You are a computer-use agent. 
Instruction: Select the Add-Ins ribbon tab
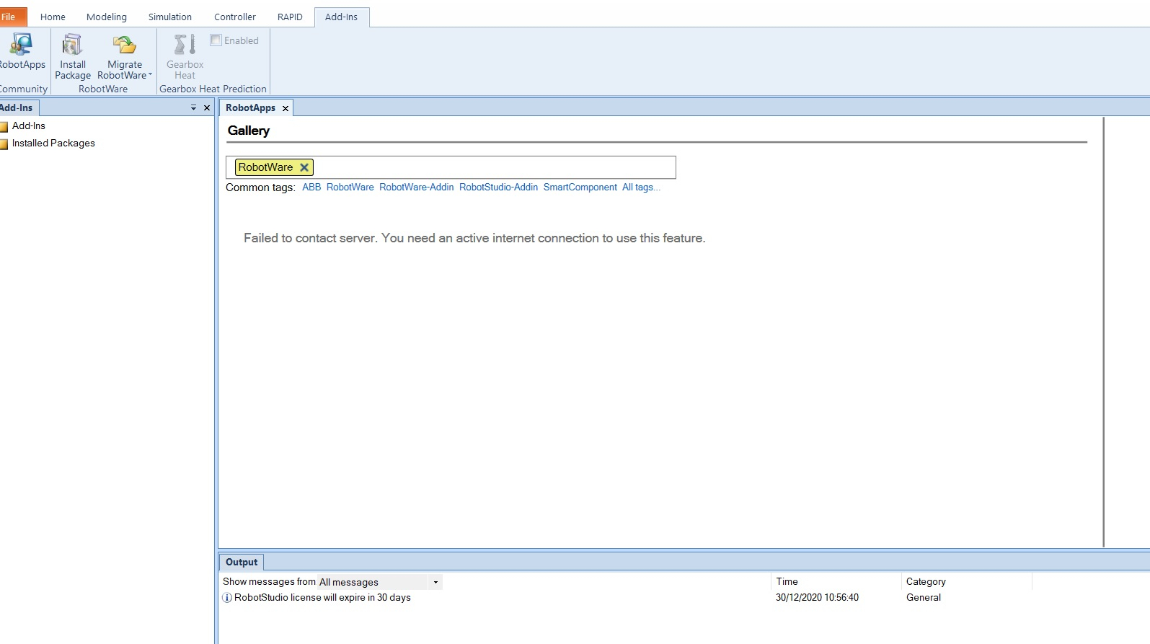(341, 17)
